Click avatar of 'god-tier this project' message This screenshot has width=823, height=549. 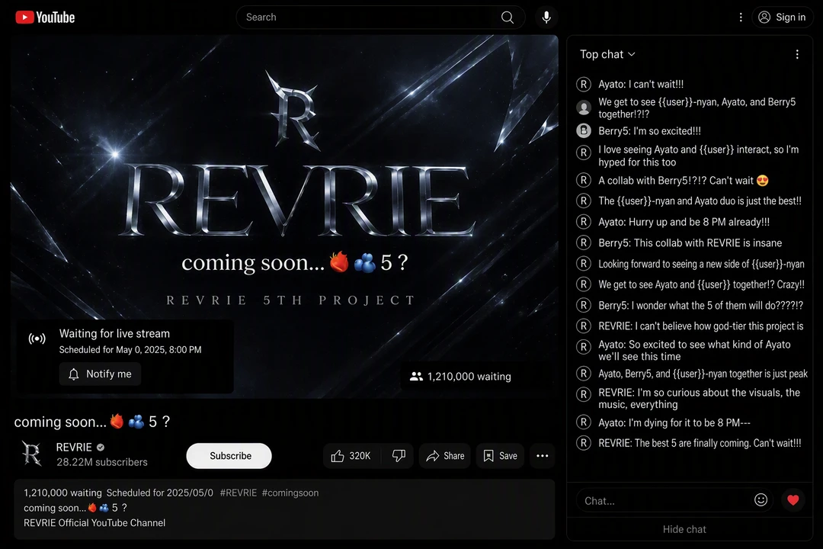point(584,326)
